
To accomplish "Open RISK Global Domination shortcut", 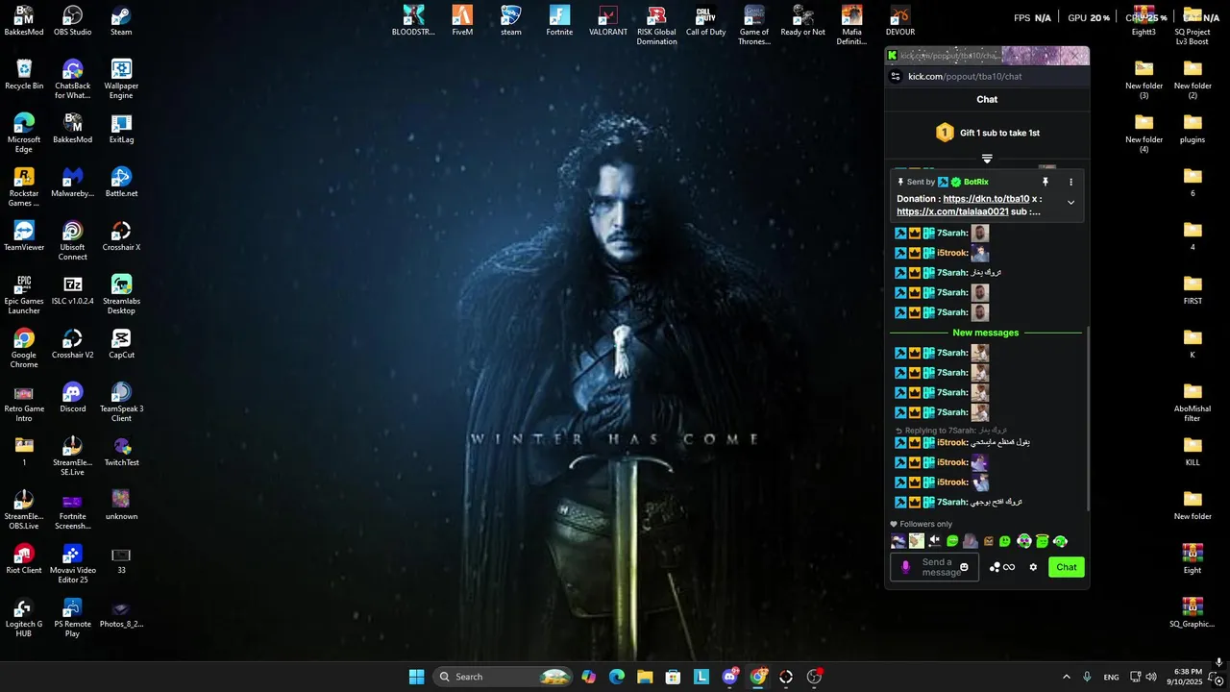I will 656,25.
